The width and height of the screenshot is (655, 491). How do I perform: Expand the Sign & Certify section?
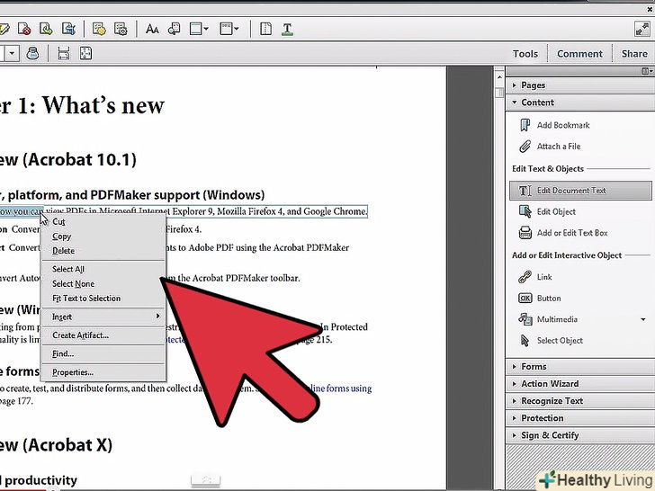point(579,435)
